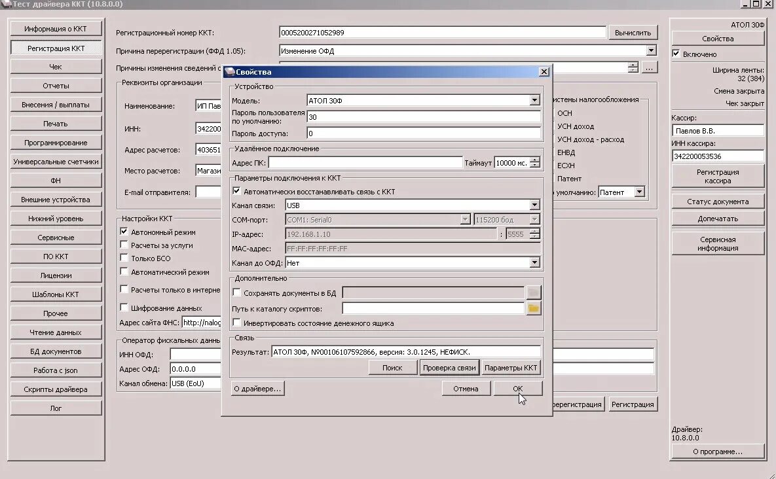The image size is (776, 479).
Task: Click Отмена in the dialog
Action: (466, 389)
